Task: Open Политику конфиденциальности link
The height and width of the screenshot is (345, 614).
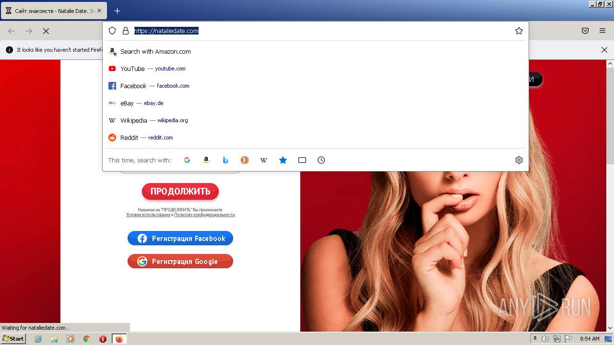Action: 204,215
